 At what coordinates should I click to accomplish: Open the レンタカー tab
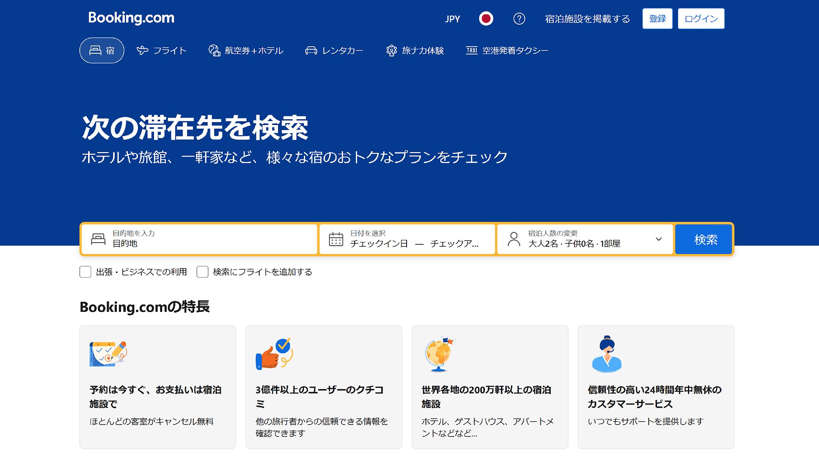[x=334, y=50]
